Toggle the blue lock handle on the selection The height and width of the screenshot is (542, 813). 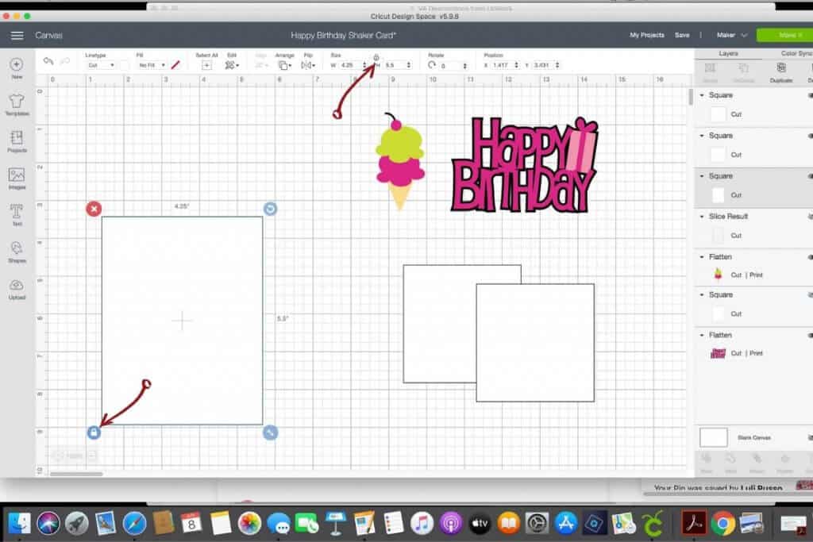(94, 432)
